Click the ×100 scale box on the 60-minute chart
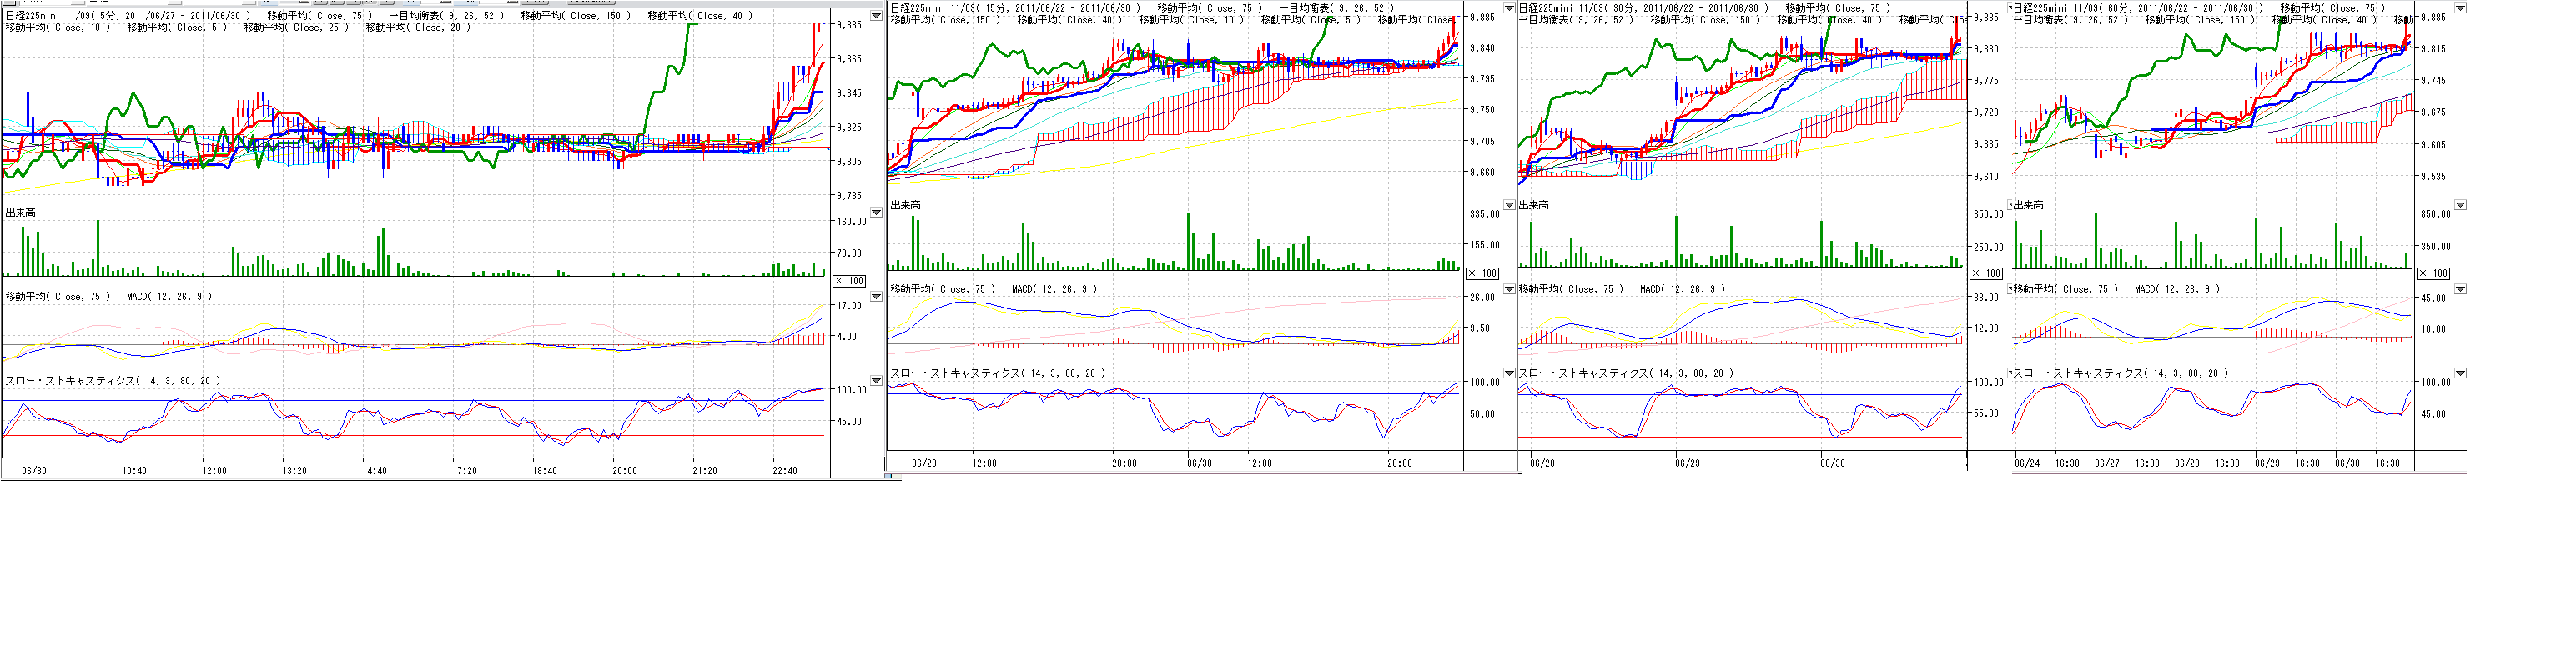The image size is (2576, 650). coord(2432,273)
